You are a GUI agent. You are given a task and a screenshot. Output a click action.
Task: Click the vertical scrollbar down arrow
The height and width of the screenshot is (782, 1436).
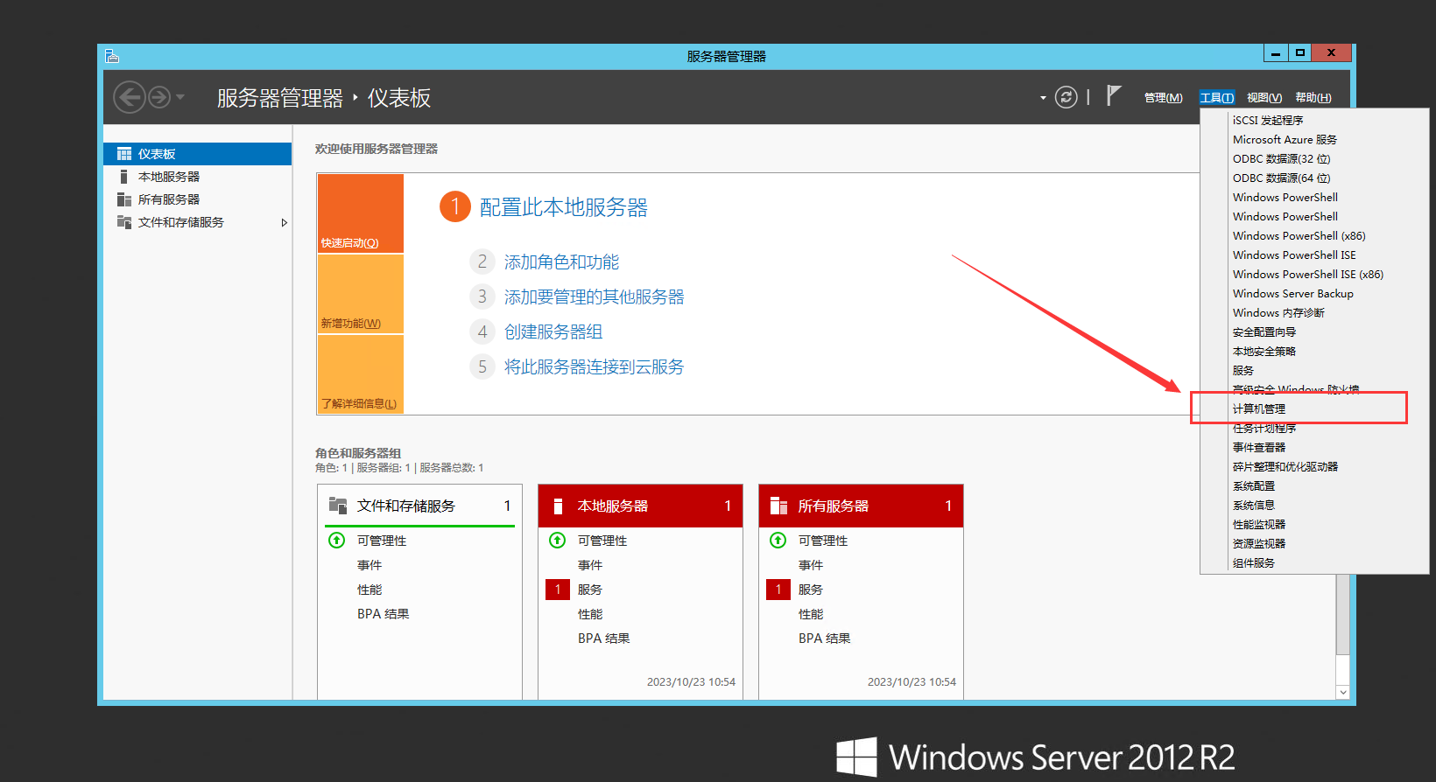click(x=1342, y=692)
